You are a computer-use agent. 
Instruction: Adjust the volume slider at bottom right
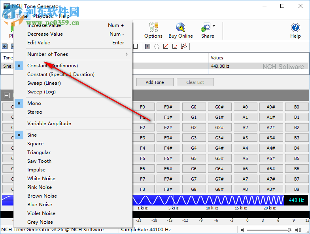coord(289,230)
